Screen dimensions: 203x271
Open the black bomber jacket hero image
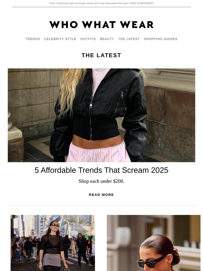pos(101,115)
